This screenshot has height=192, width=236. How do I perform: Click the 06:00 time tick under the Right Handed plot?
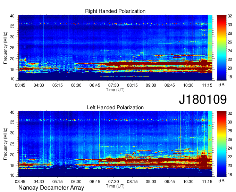76,85
